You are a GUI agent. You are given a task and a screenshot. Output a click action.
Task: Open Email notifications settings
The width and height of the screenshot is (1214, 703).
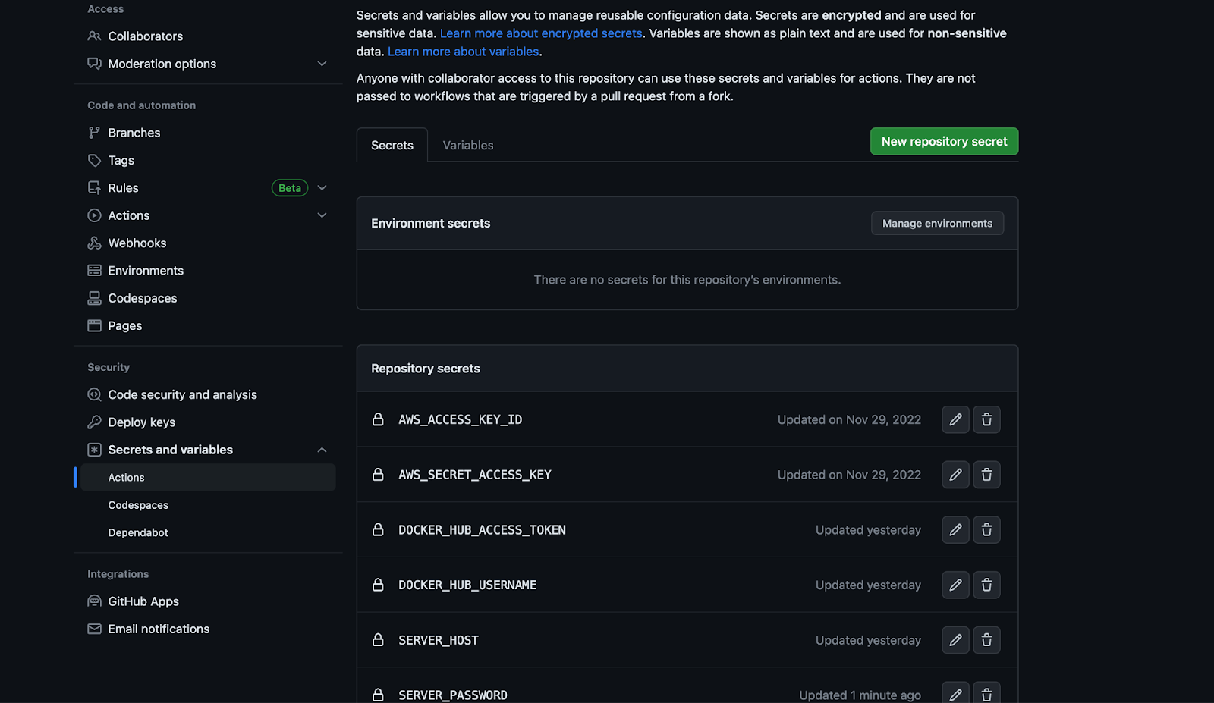click(x=159, y=629)
